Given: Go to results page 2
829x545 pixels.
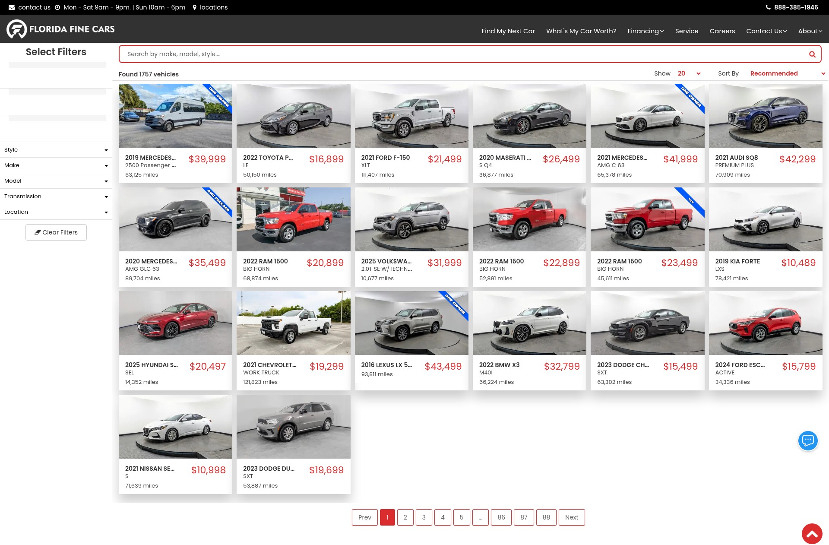Looking at the screenshot, I should pos(405,517).
